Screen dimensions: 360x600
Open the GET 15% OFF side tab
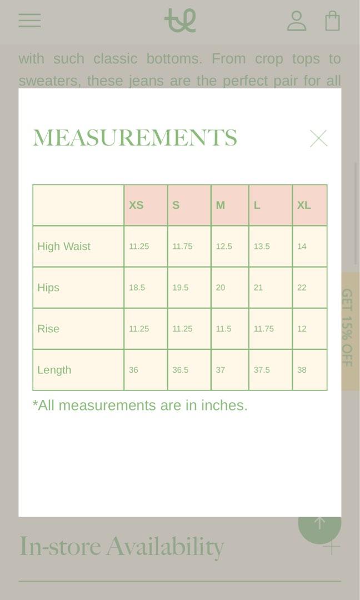[349, 328]
